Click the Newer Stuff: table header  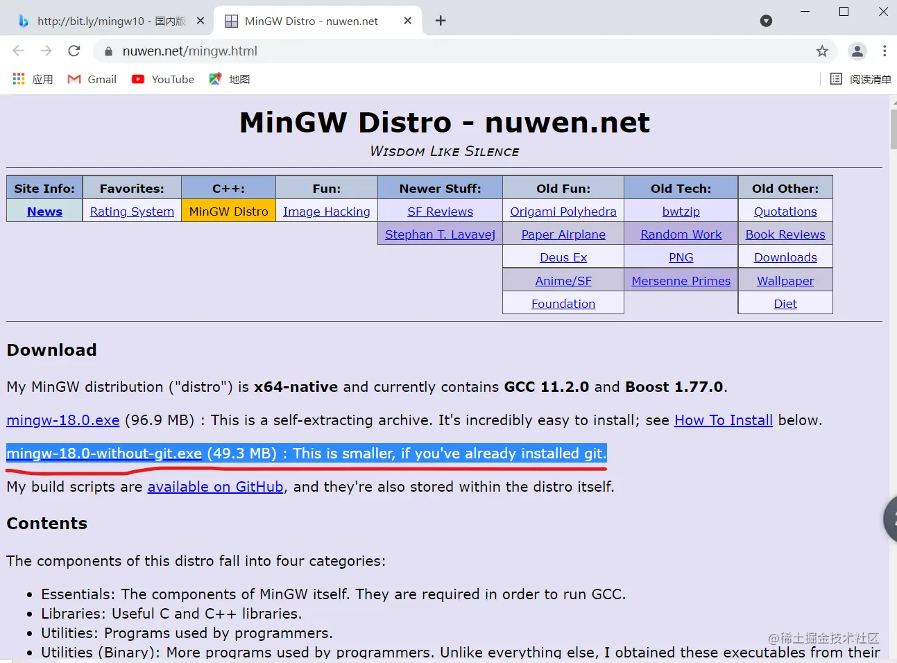coord(441,189)
